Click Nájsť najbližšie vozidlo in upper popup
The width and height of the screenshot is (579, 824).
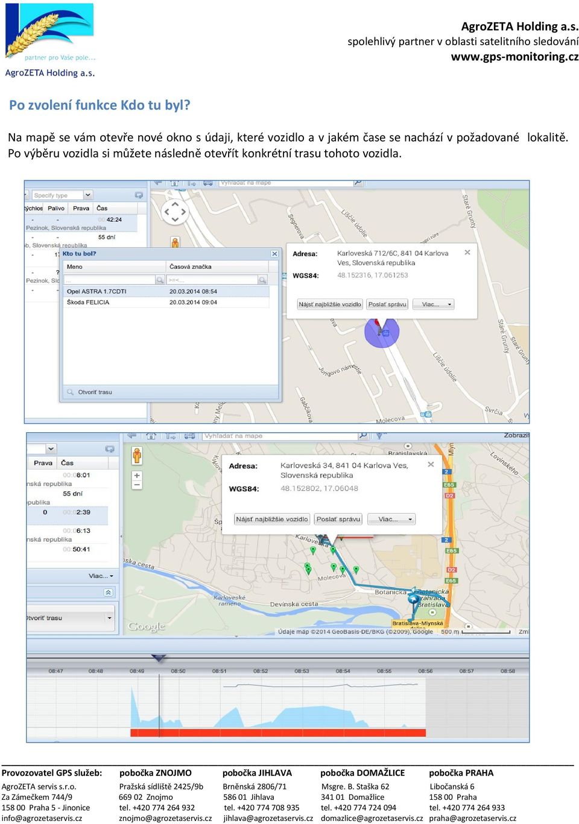[330, 304]
